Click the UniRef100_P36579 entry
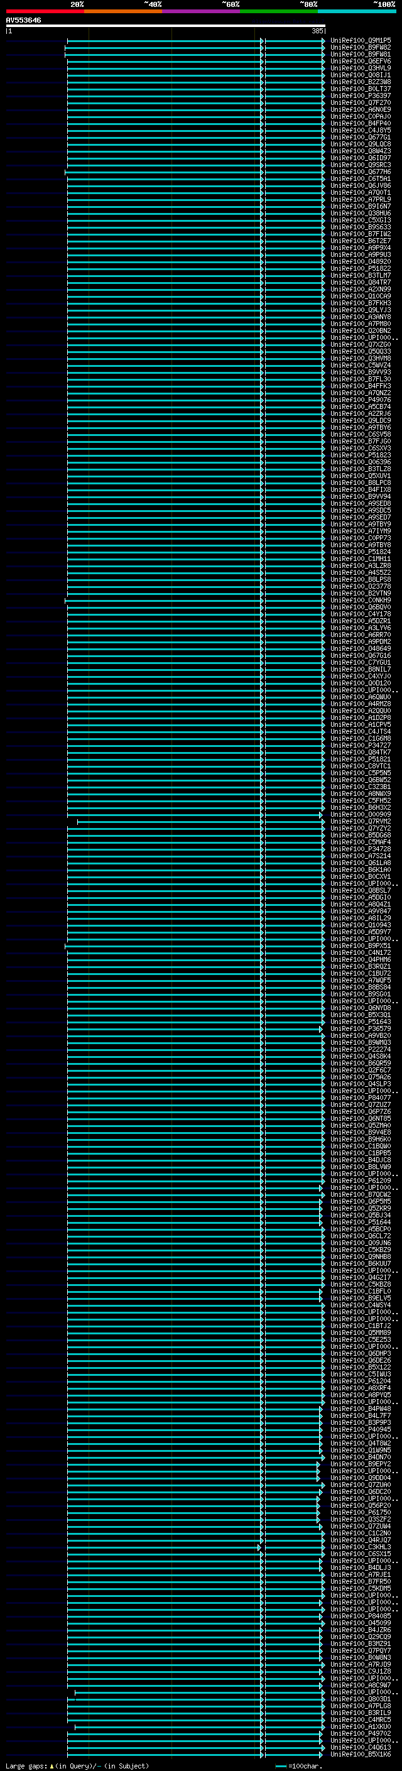402x1771 pixels. (x=361, y=1028)
